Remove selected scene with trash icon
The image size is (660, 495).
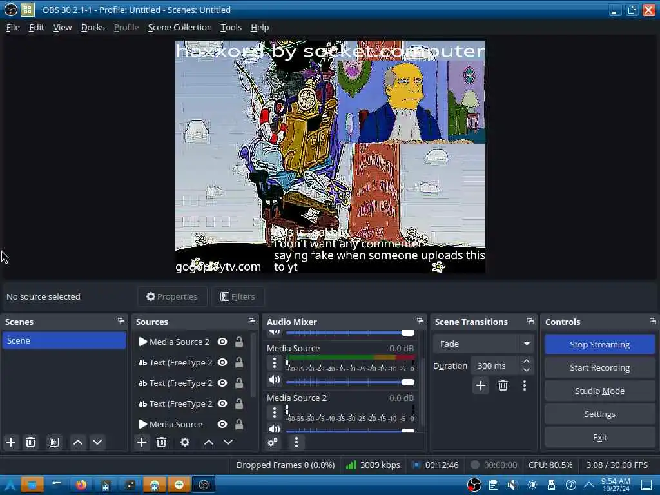[30, 442]
